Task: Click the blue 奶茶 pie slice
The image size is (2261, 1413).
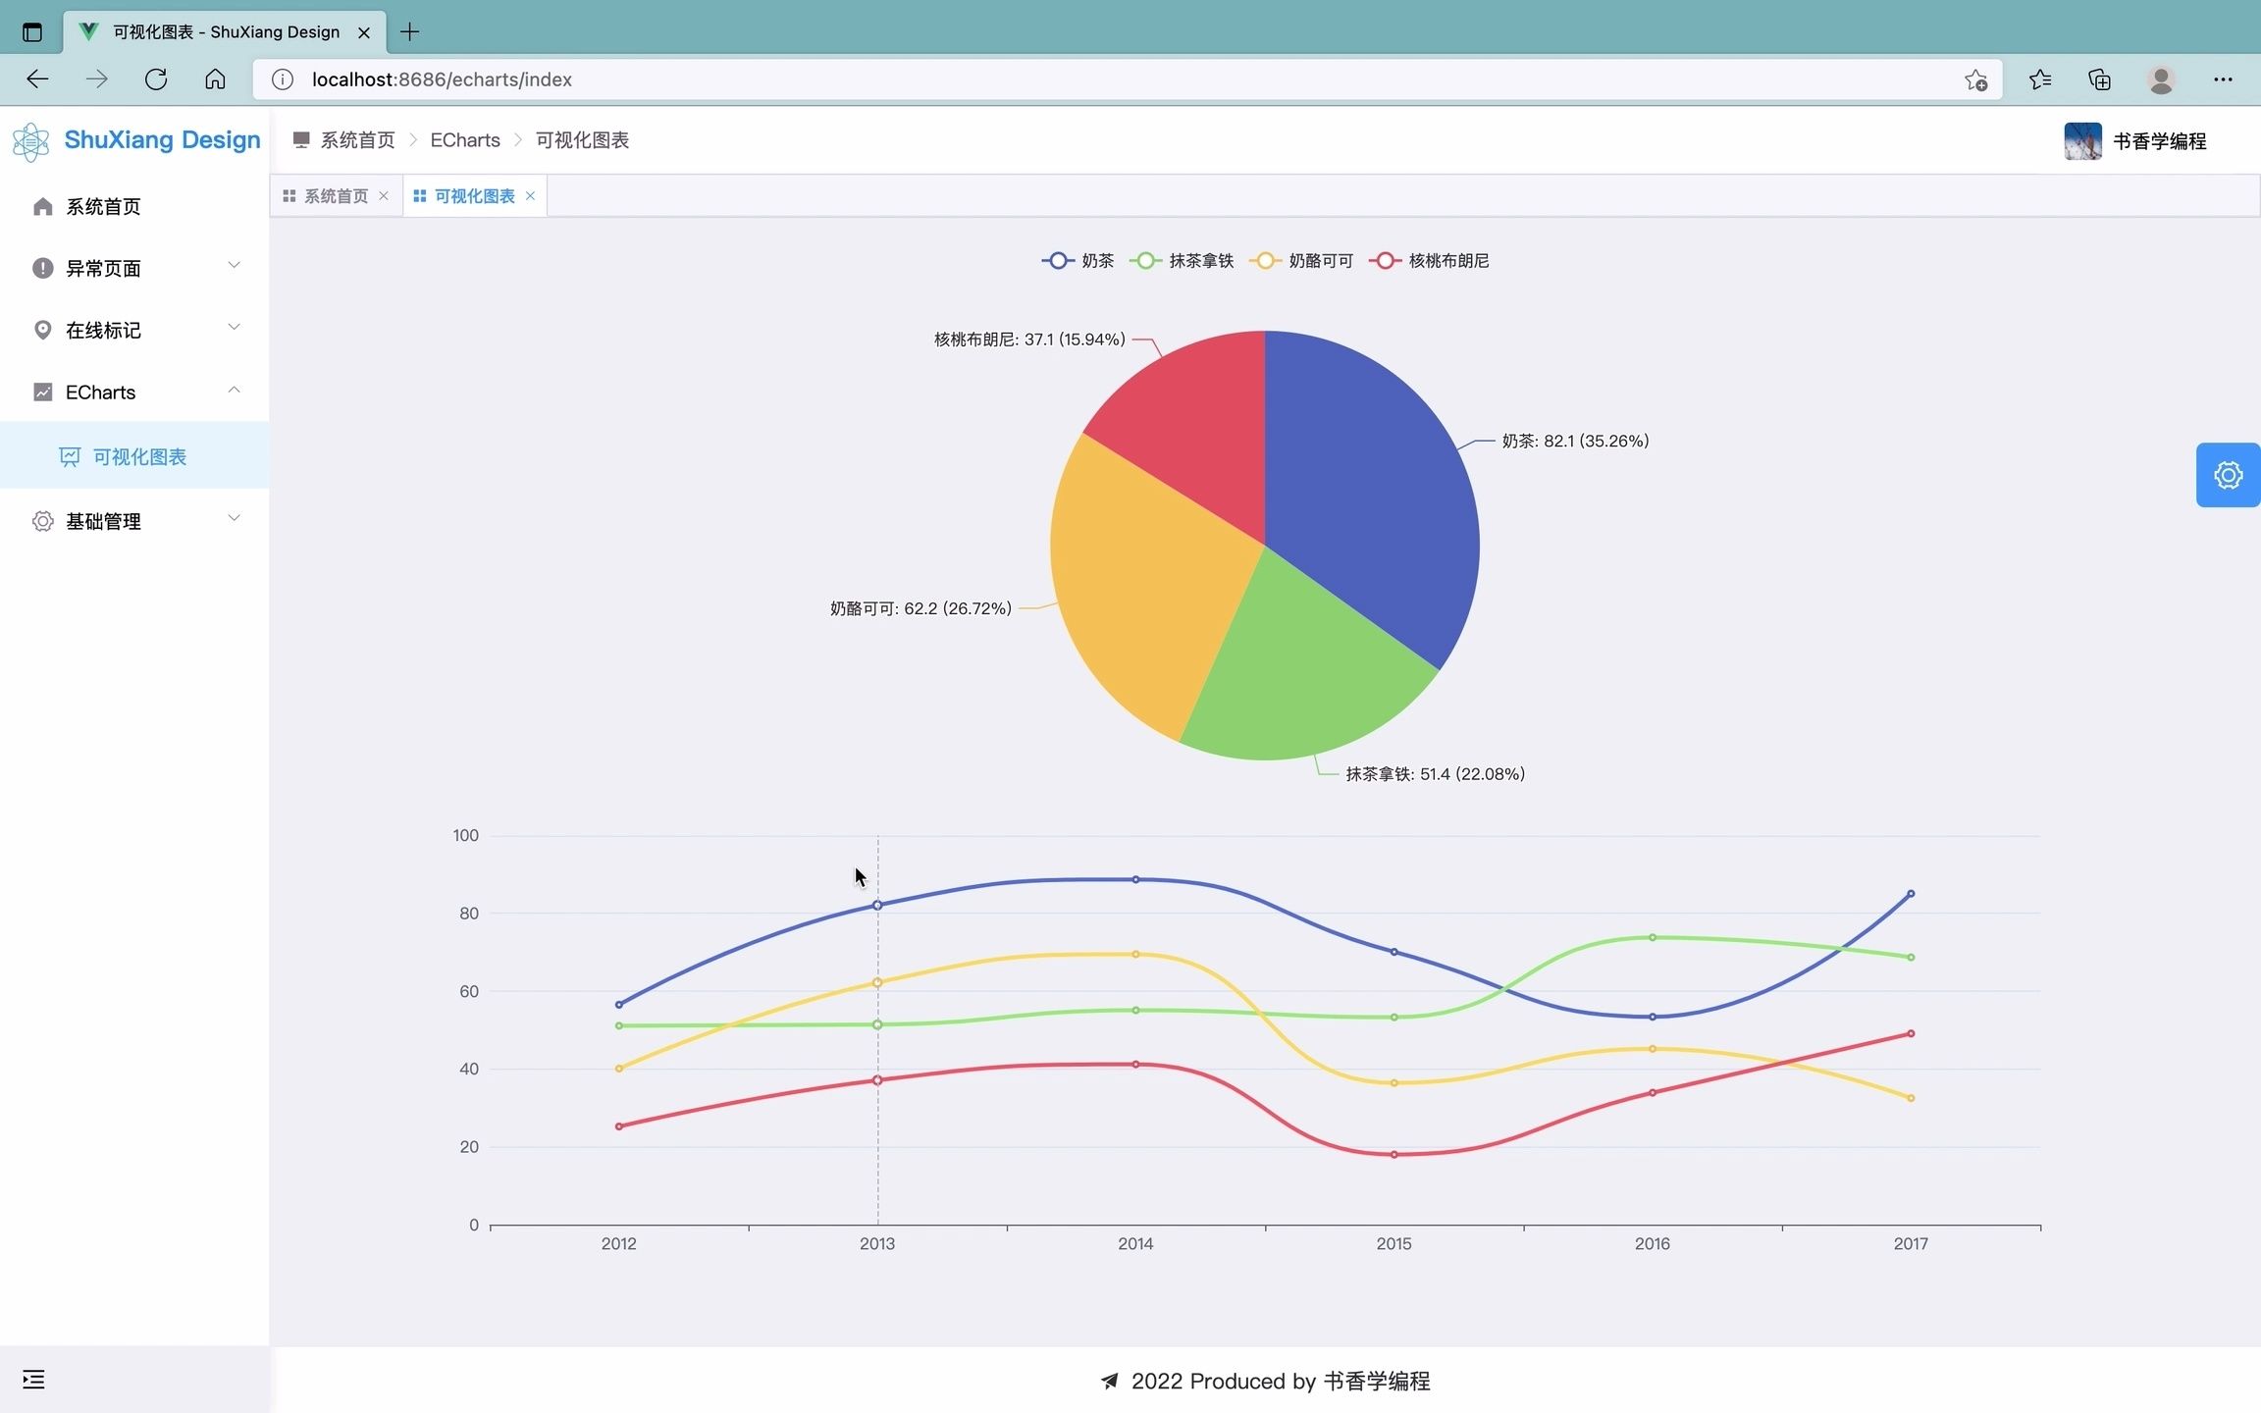Action: (x=1374, y=491)
